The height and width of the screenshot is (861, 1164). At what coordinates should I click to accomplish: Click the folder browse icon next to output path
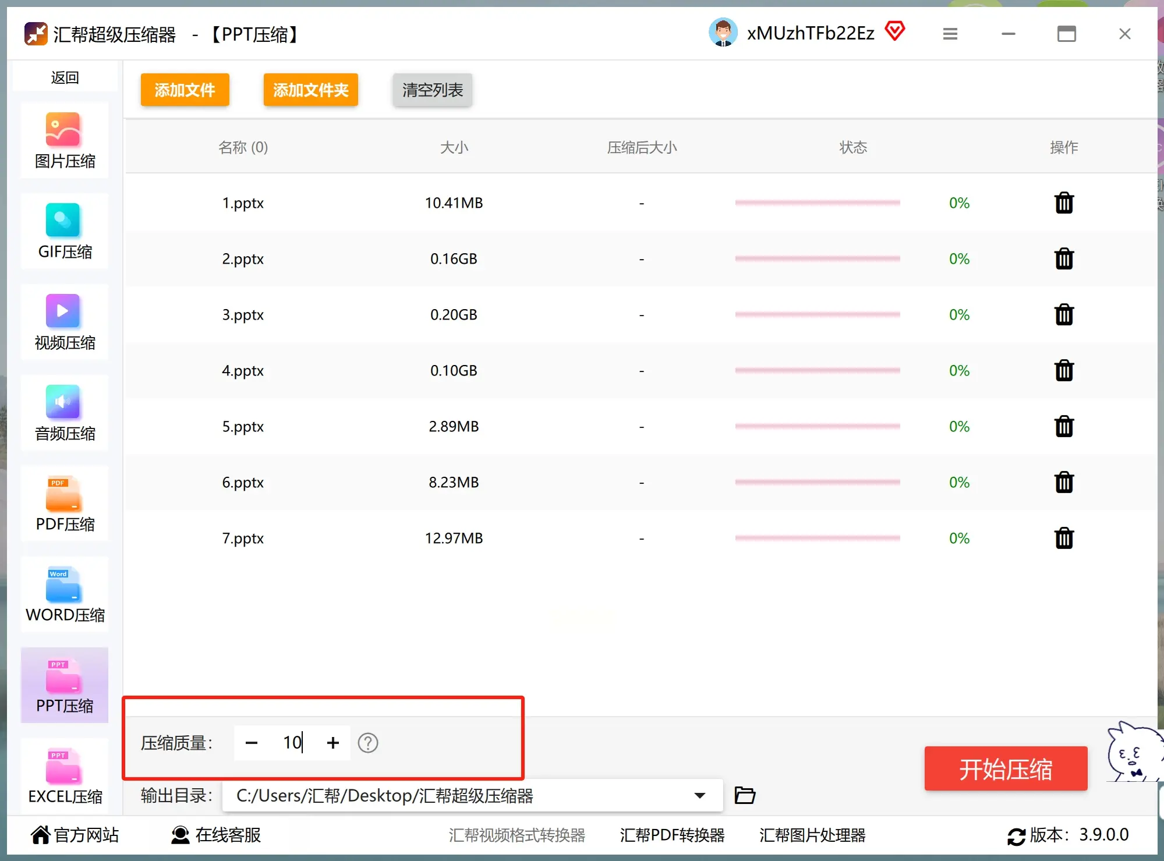(x=745, y=795)
